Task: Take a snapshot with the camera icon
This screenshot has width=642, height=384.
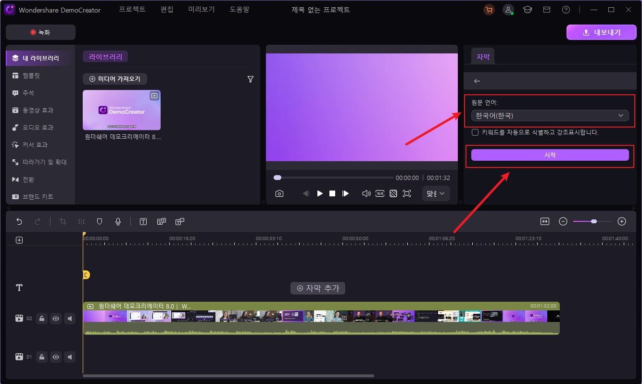Action: [279, 193]
